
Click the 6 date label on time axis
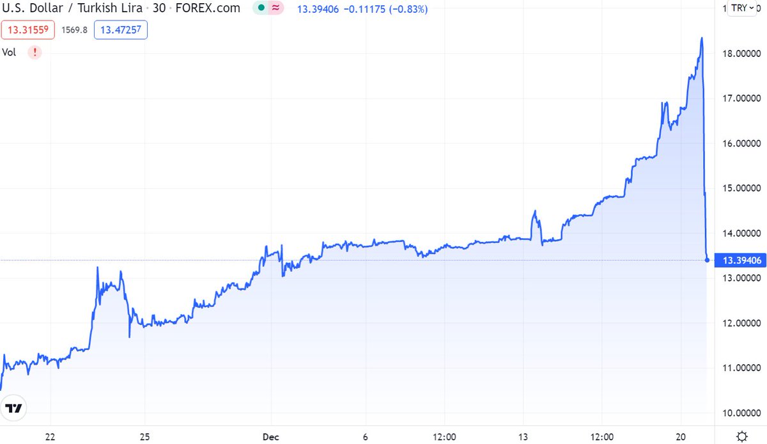tap(366, 436)
